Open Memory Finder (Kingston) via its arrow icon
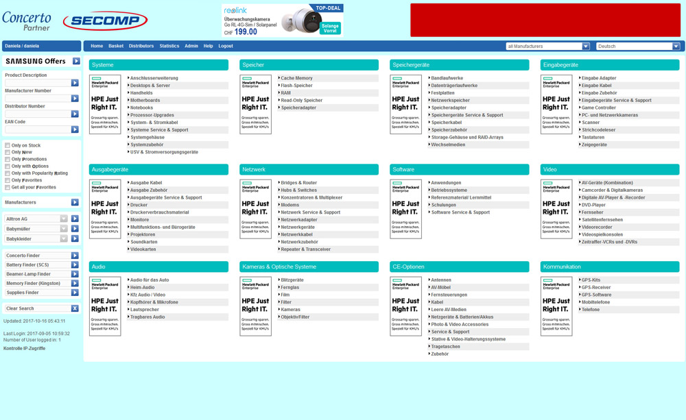Image resolution: width=686 pixels, height=420 pixels. (75, 283)
